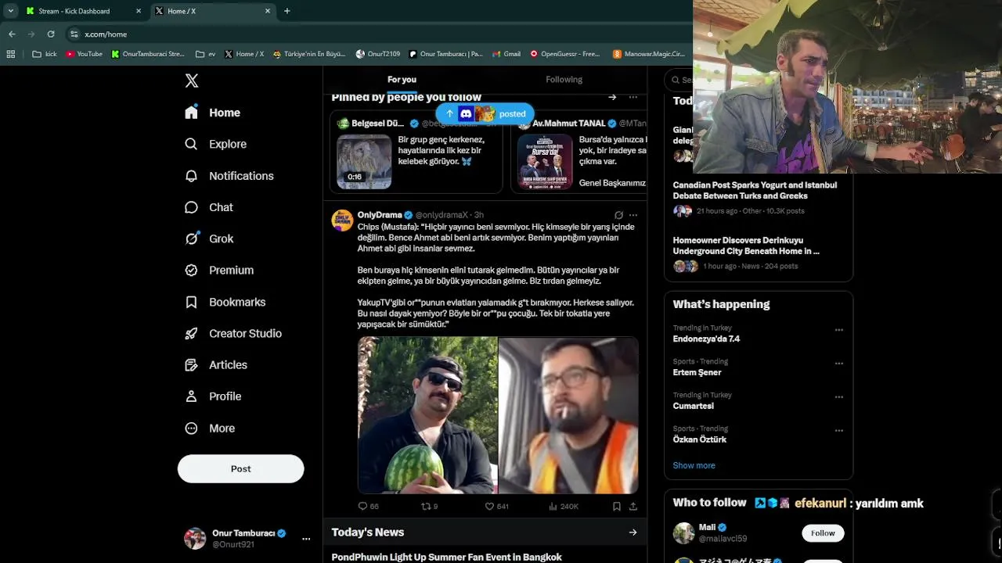Image resolution: width=1002 pixels, height=563 pixels.
Task: View site info icon in address bar
Action: (x=74, y=34)
